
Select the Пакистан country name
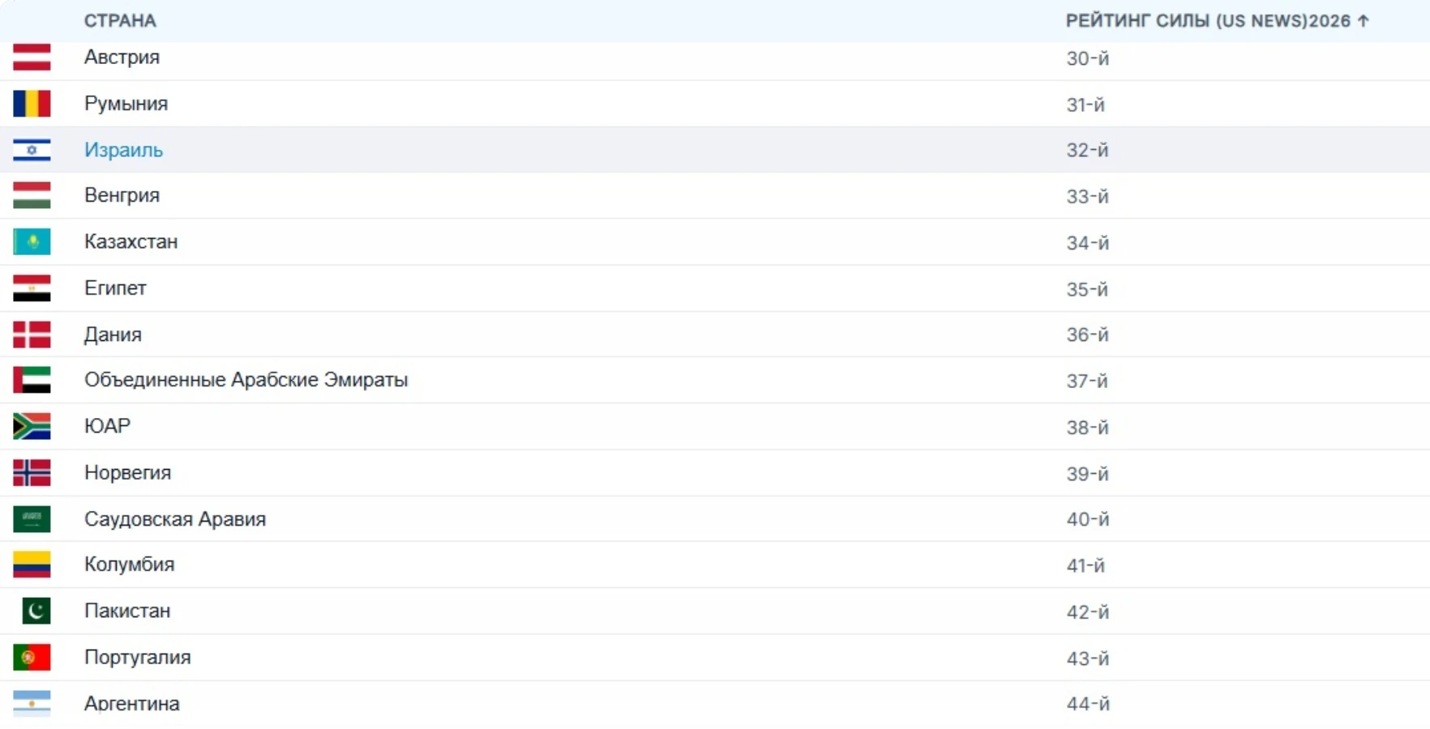127,611
